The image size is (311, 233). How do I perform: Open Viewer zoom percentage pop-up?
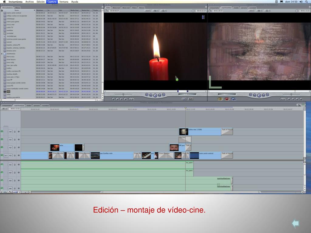point(147,11)
